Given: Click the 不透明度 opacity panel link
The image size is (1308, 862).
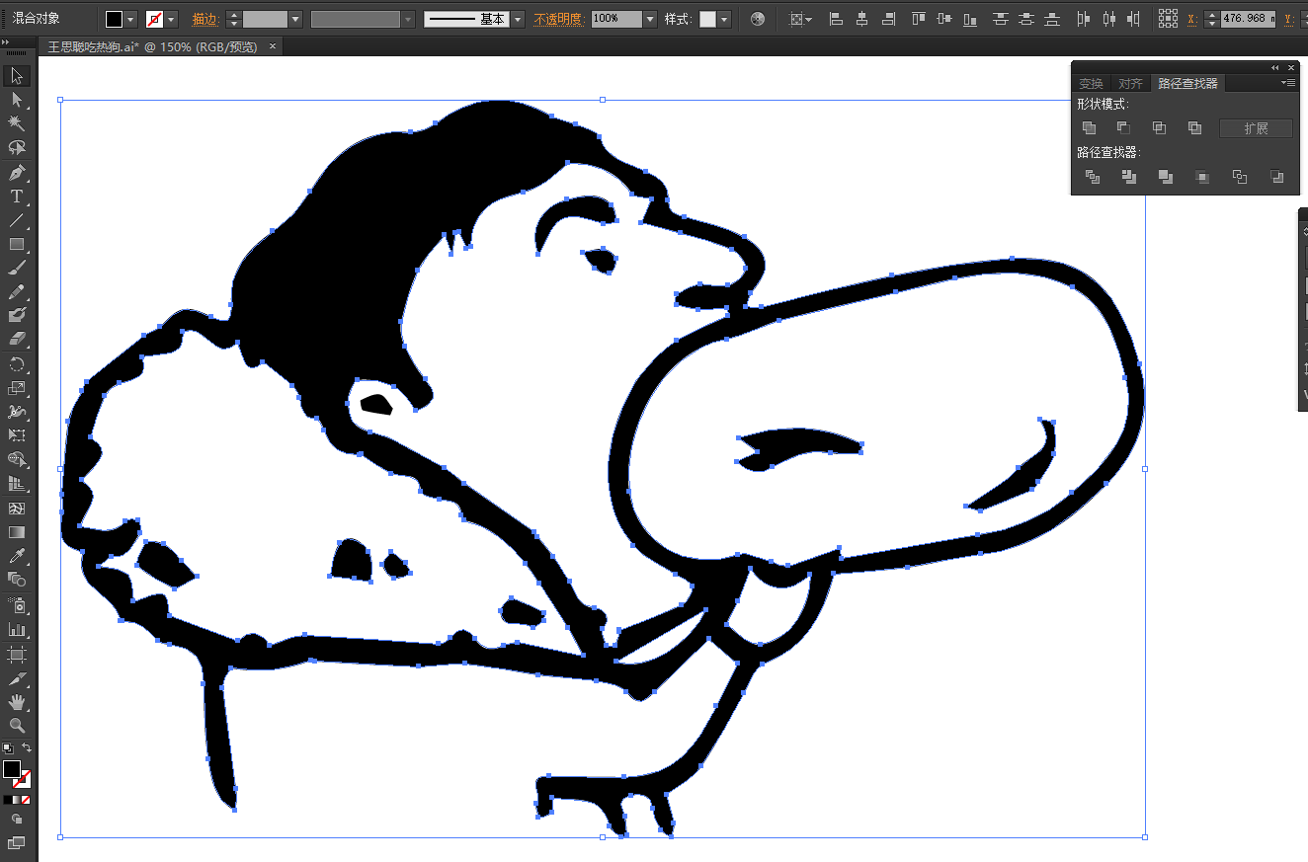Looking at the screenshot, I should [560, 19].
